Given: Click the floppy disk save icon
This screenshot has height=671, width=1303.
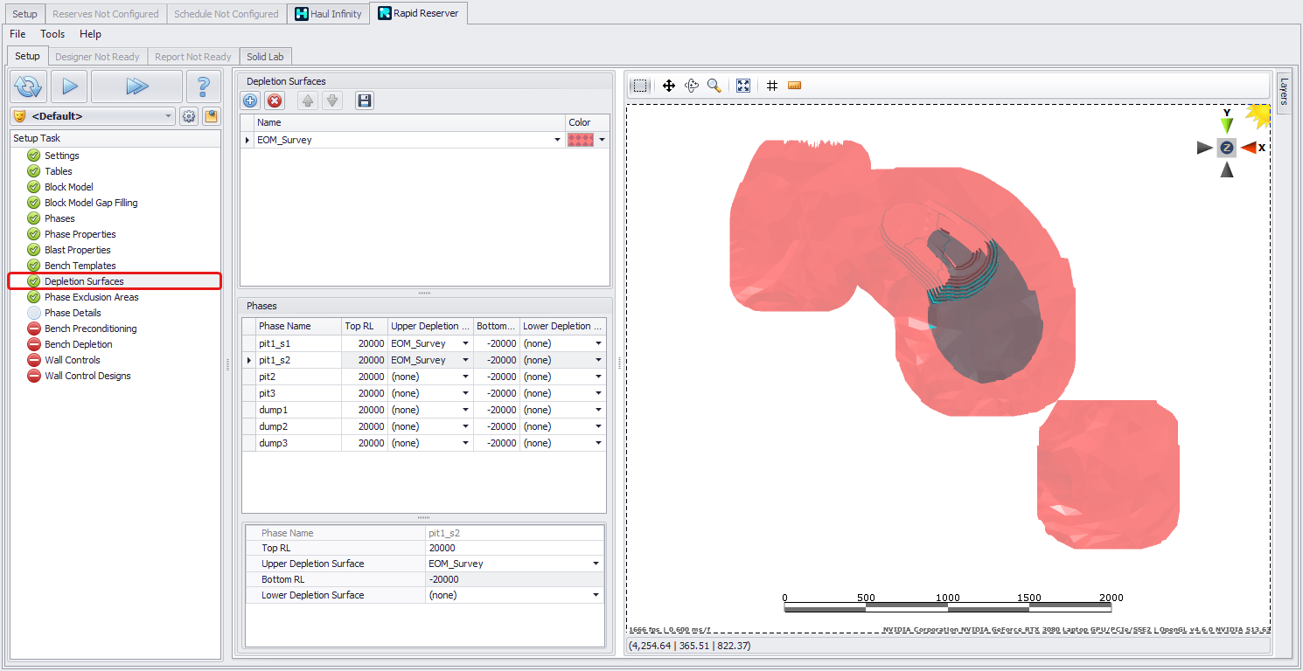Looking at the screenshot, I should pyautogui.click(x=365, y=100).
